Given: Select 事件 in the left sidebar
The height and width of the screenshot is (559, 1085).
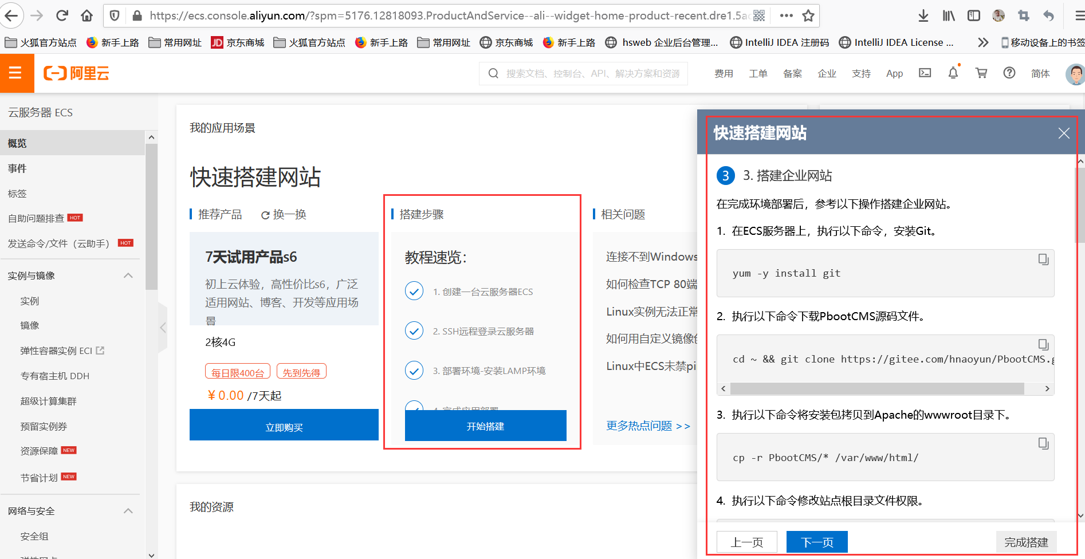Looking at the screenshot, I should pos(17,168).
